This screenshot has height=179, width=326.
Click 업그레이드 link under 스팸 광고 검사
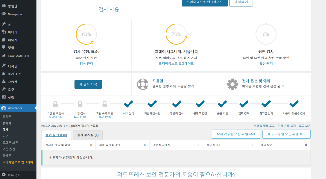point(55,117)
